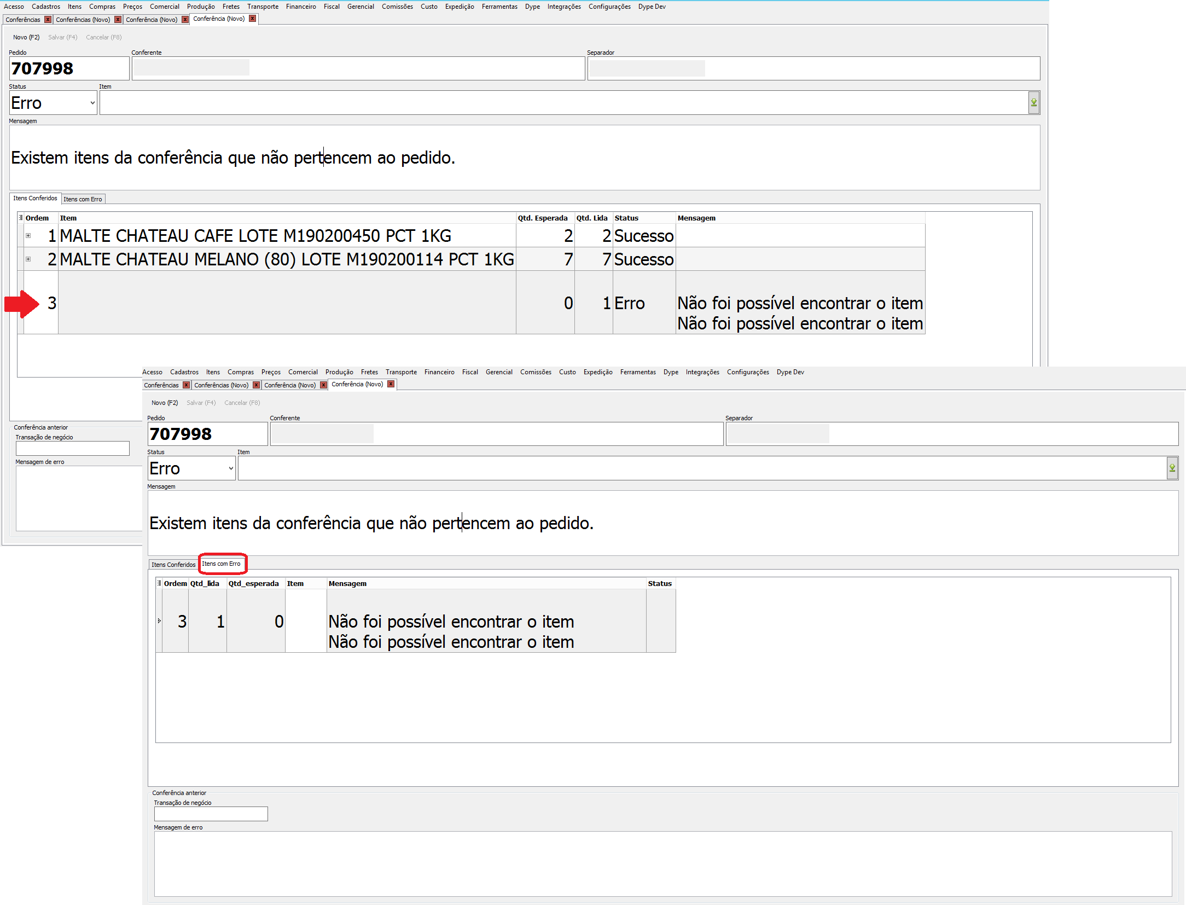The image size is (1186, 905).
Task: Click Mensagem de erro box in front window
Action: (x=662, y=863)
